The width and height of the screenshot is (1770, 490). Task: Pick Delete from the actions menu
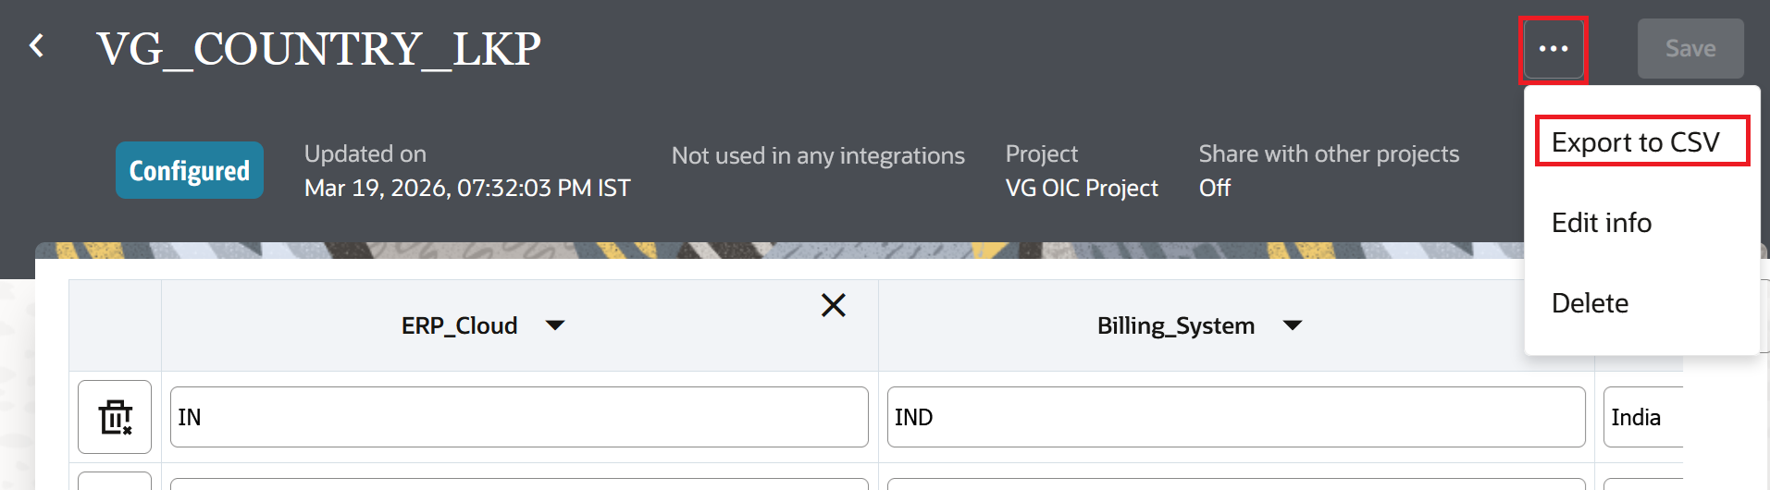[x=1590, y=303]
